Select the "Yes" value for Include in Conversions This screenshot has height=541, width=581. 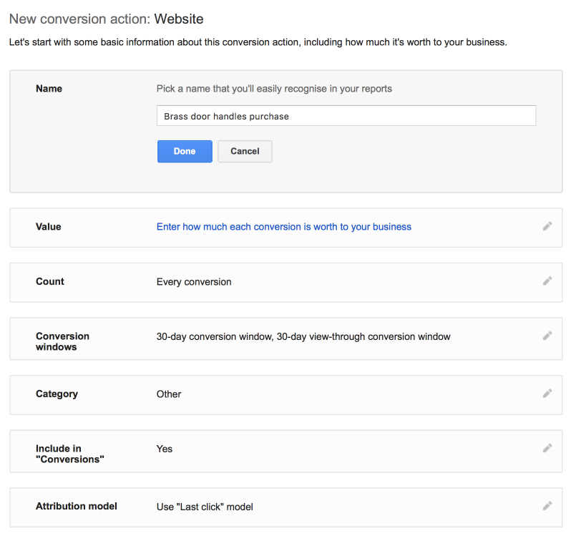point(165,449)
